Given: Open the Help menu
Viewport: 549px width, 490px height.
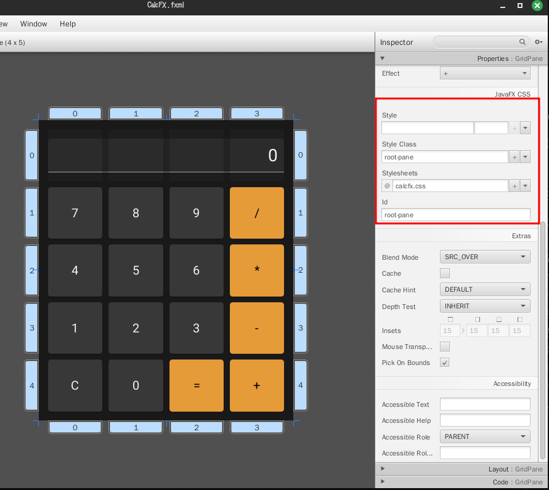Looking at the screenshot, I should [68, 24].
